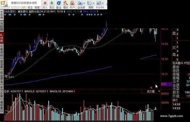Expand the dropdown arrow beside 自选股
Screen dimensions: 190x122
click(84, 3)
